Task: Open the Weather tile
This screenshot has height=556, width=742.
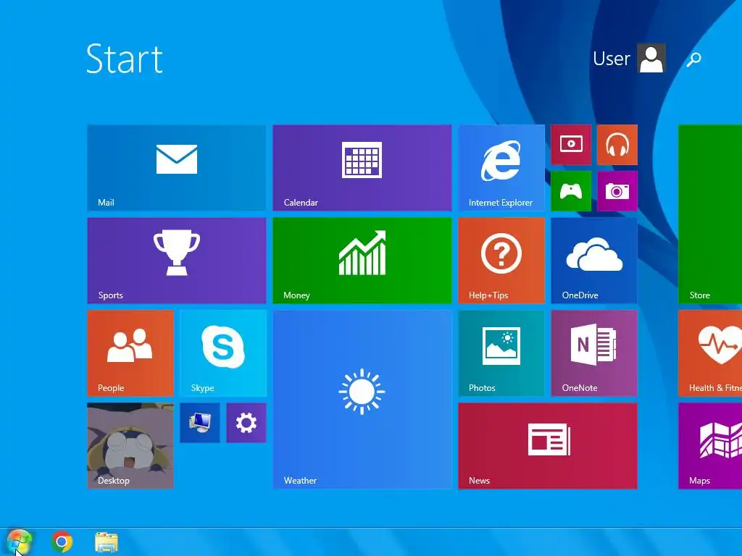Action: click(x=362, y=400)
